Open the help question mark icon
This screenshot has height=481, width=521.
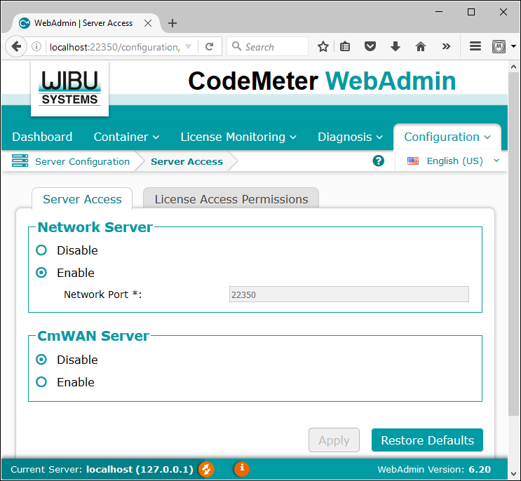coord(379,161)
